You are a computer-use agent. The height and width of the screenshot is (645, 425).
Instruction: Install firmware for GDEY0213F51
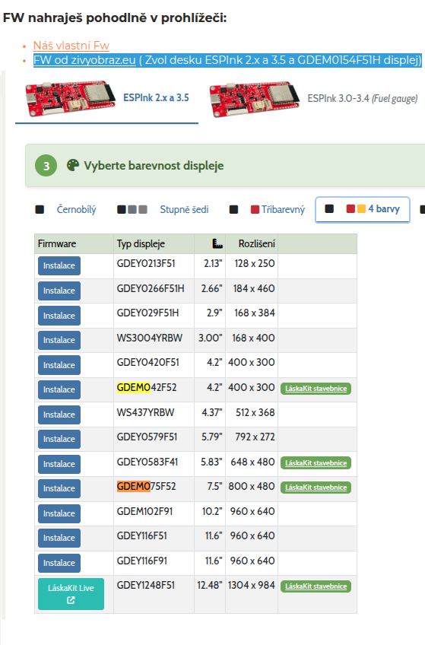tap(59, 265)
